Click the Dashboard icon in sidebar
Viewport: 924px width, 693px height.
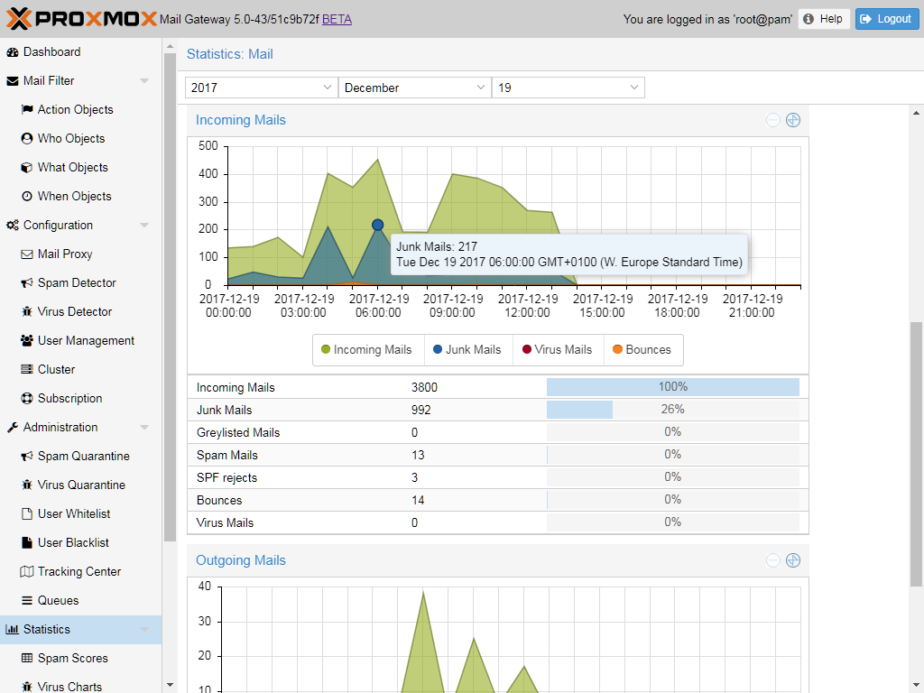pyautogui.click(x=13, y=52)
